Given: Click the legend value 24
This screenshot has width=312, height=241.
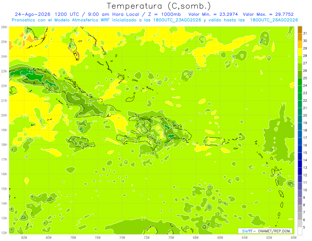Looking at the screenshot, I should (x=305, y=86).
